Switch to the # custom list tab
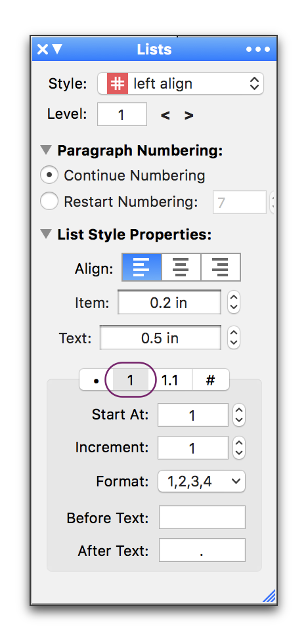The width and height of the screenshot is (308, 640). tap(210, 380)
